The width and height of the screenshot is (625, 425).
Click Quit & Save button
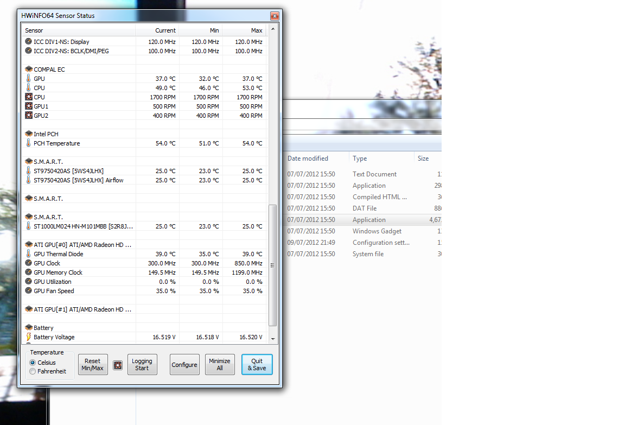click(x=257, y=364)
